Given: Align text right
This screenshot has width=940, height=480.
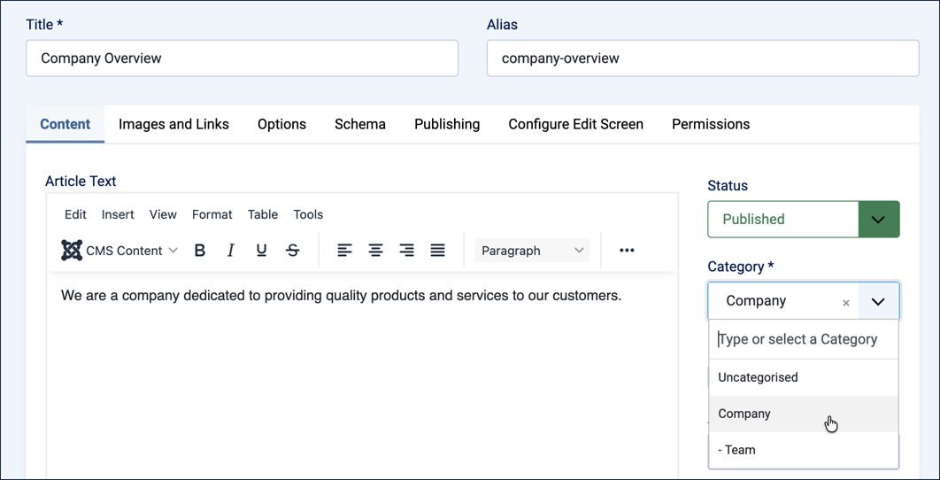Looking at the screenshot, I should [x=407, y=251].
